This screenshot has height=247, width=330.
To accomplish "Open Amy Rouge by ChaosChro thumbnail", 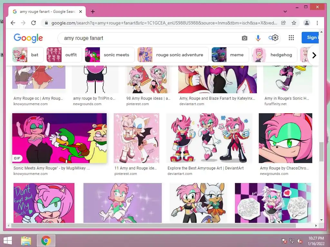I will [286, 138].
